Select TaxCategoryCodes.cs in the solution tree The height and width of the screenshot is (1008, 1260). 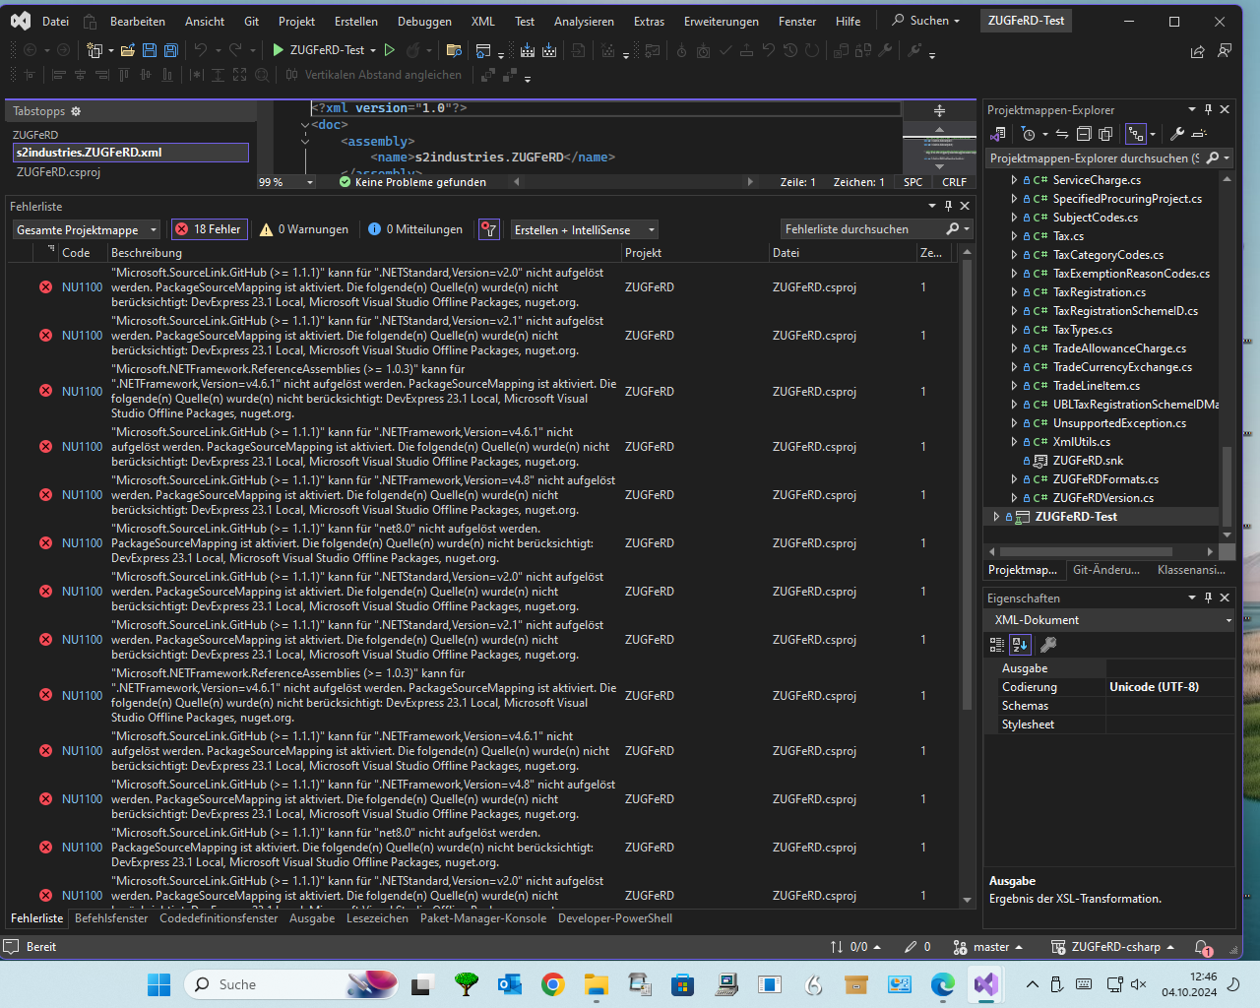coord(1108,255)
